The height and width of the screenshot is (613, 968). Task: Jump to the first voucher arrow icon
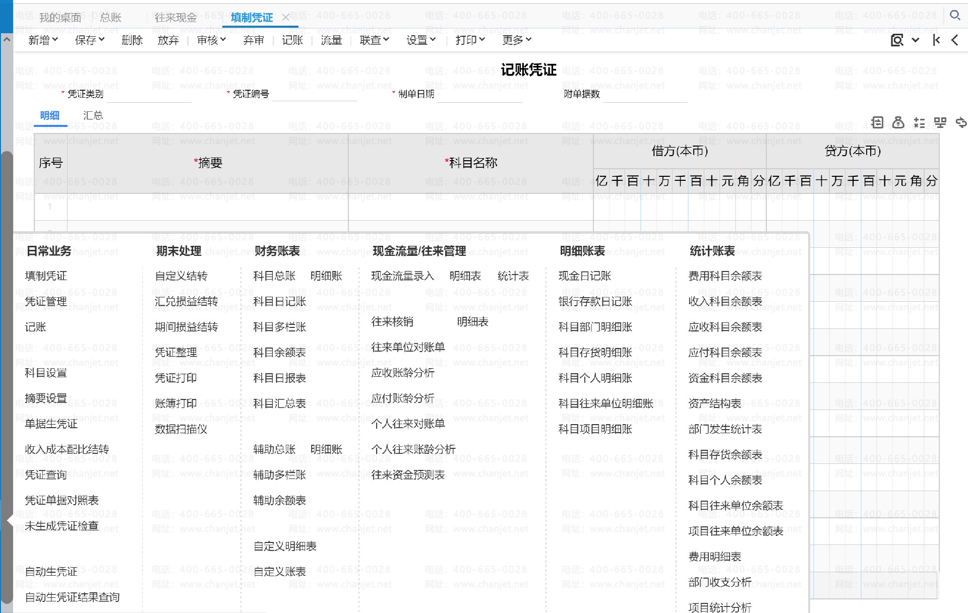click(x=936, y=40)
